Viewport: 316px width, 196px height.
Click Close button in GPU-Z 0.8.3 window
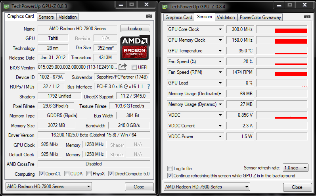click(139, 187)
